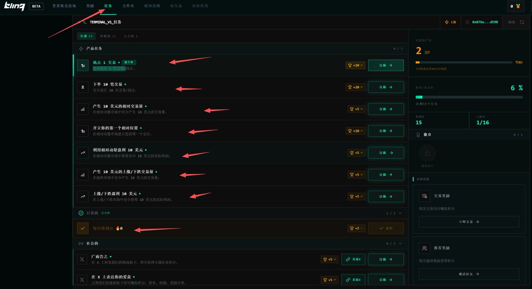The height and width of the screenshot is (289, 532).
Task: Open the 杠杆作用 nav item
Action: 200,6
